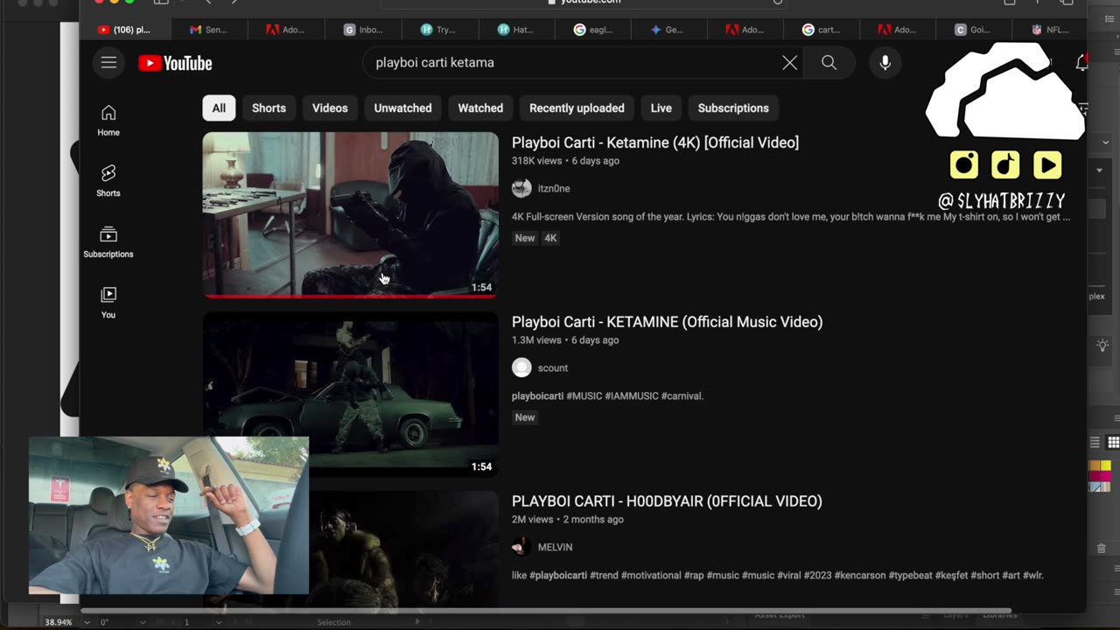Select the Shorts filter chip
1120x630 pixels.
[x=269, y=108]
